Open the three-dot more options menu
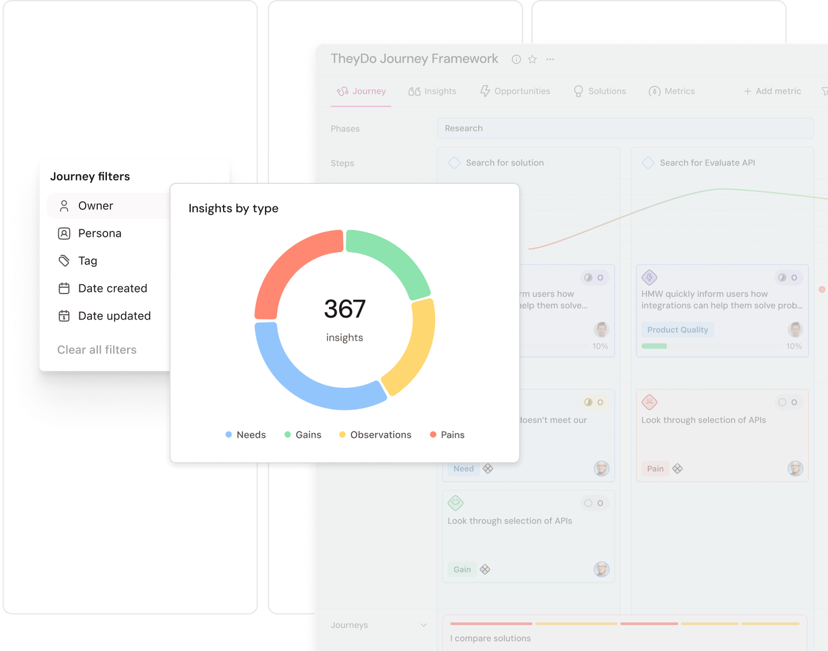The image size is (828, 651). (x=550, y=59)
